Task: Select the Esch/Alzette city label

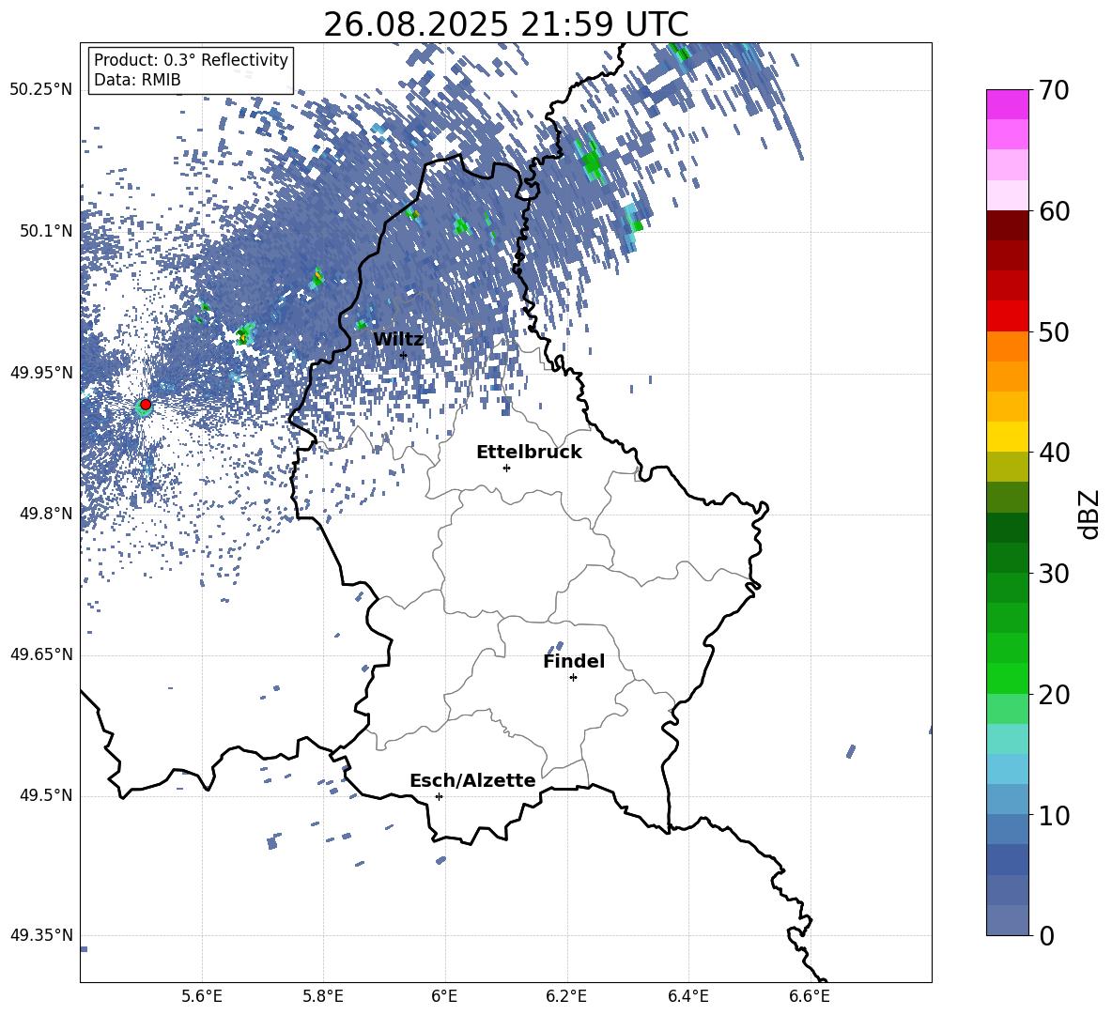Action: coord(472,781)
